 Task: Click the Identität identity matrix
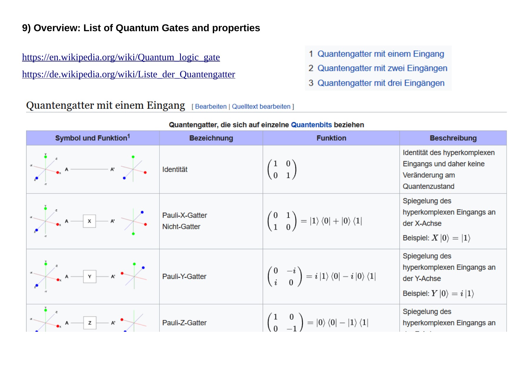pos(282,169)
